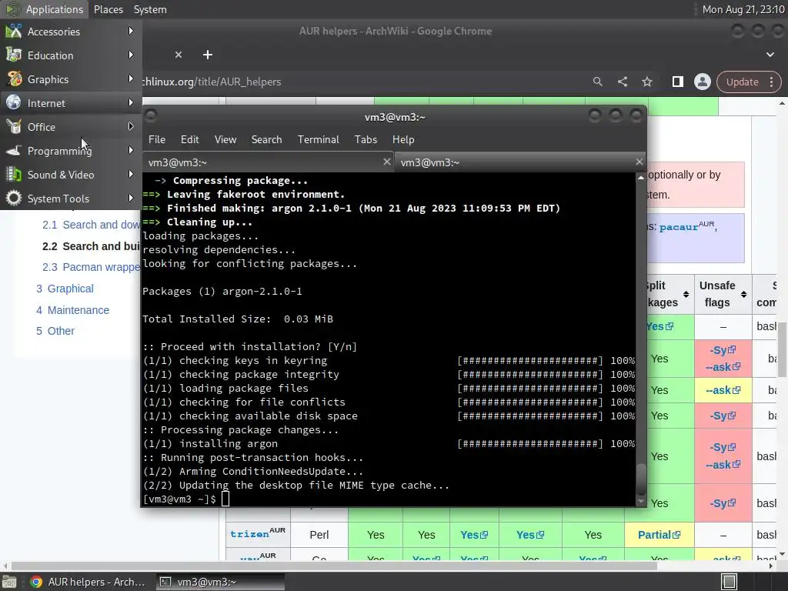Open Chrome profile avatar icon

pyautogui.click(x=702, y=82)
